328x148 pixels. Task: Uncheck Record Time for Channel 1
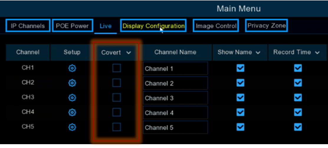coord(298,68)
